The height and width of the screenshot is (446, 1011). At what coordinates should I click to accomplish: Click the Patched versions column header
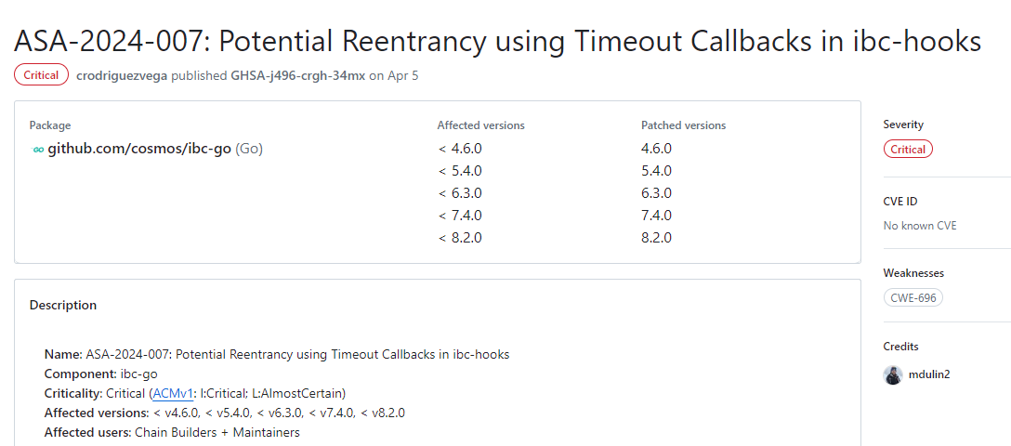point(683,125)
